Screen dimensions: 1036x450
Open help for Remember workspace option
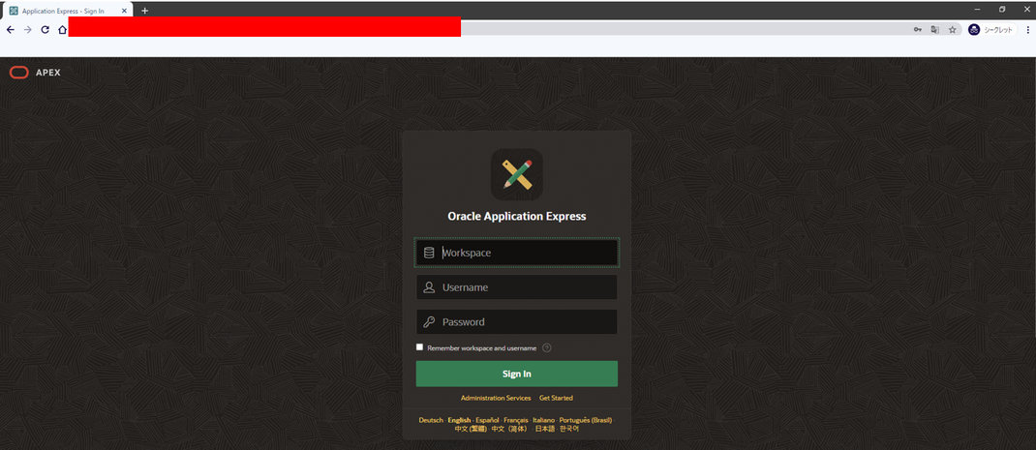point(546,347)
